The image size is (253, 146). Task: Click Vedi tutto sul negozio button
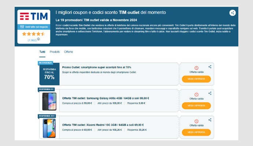click(x=34, y=27)
